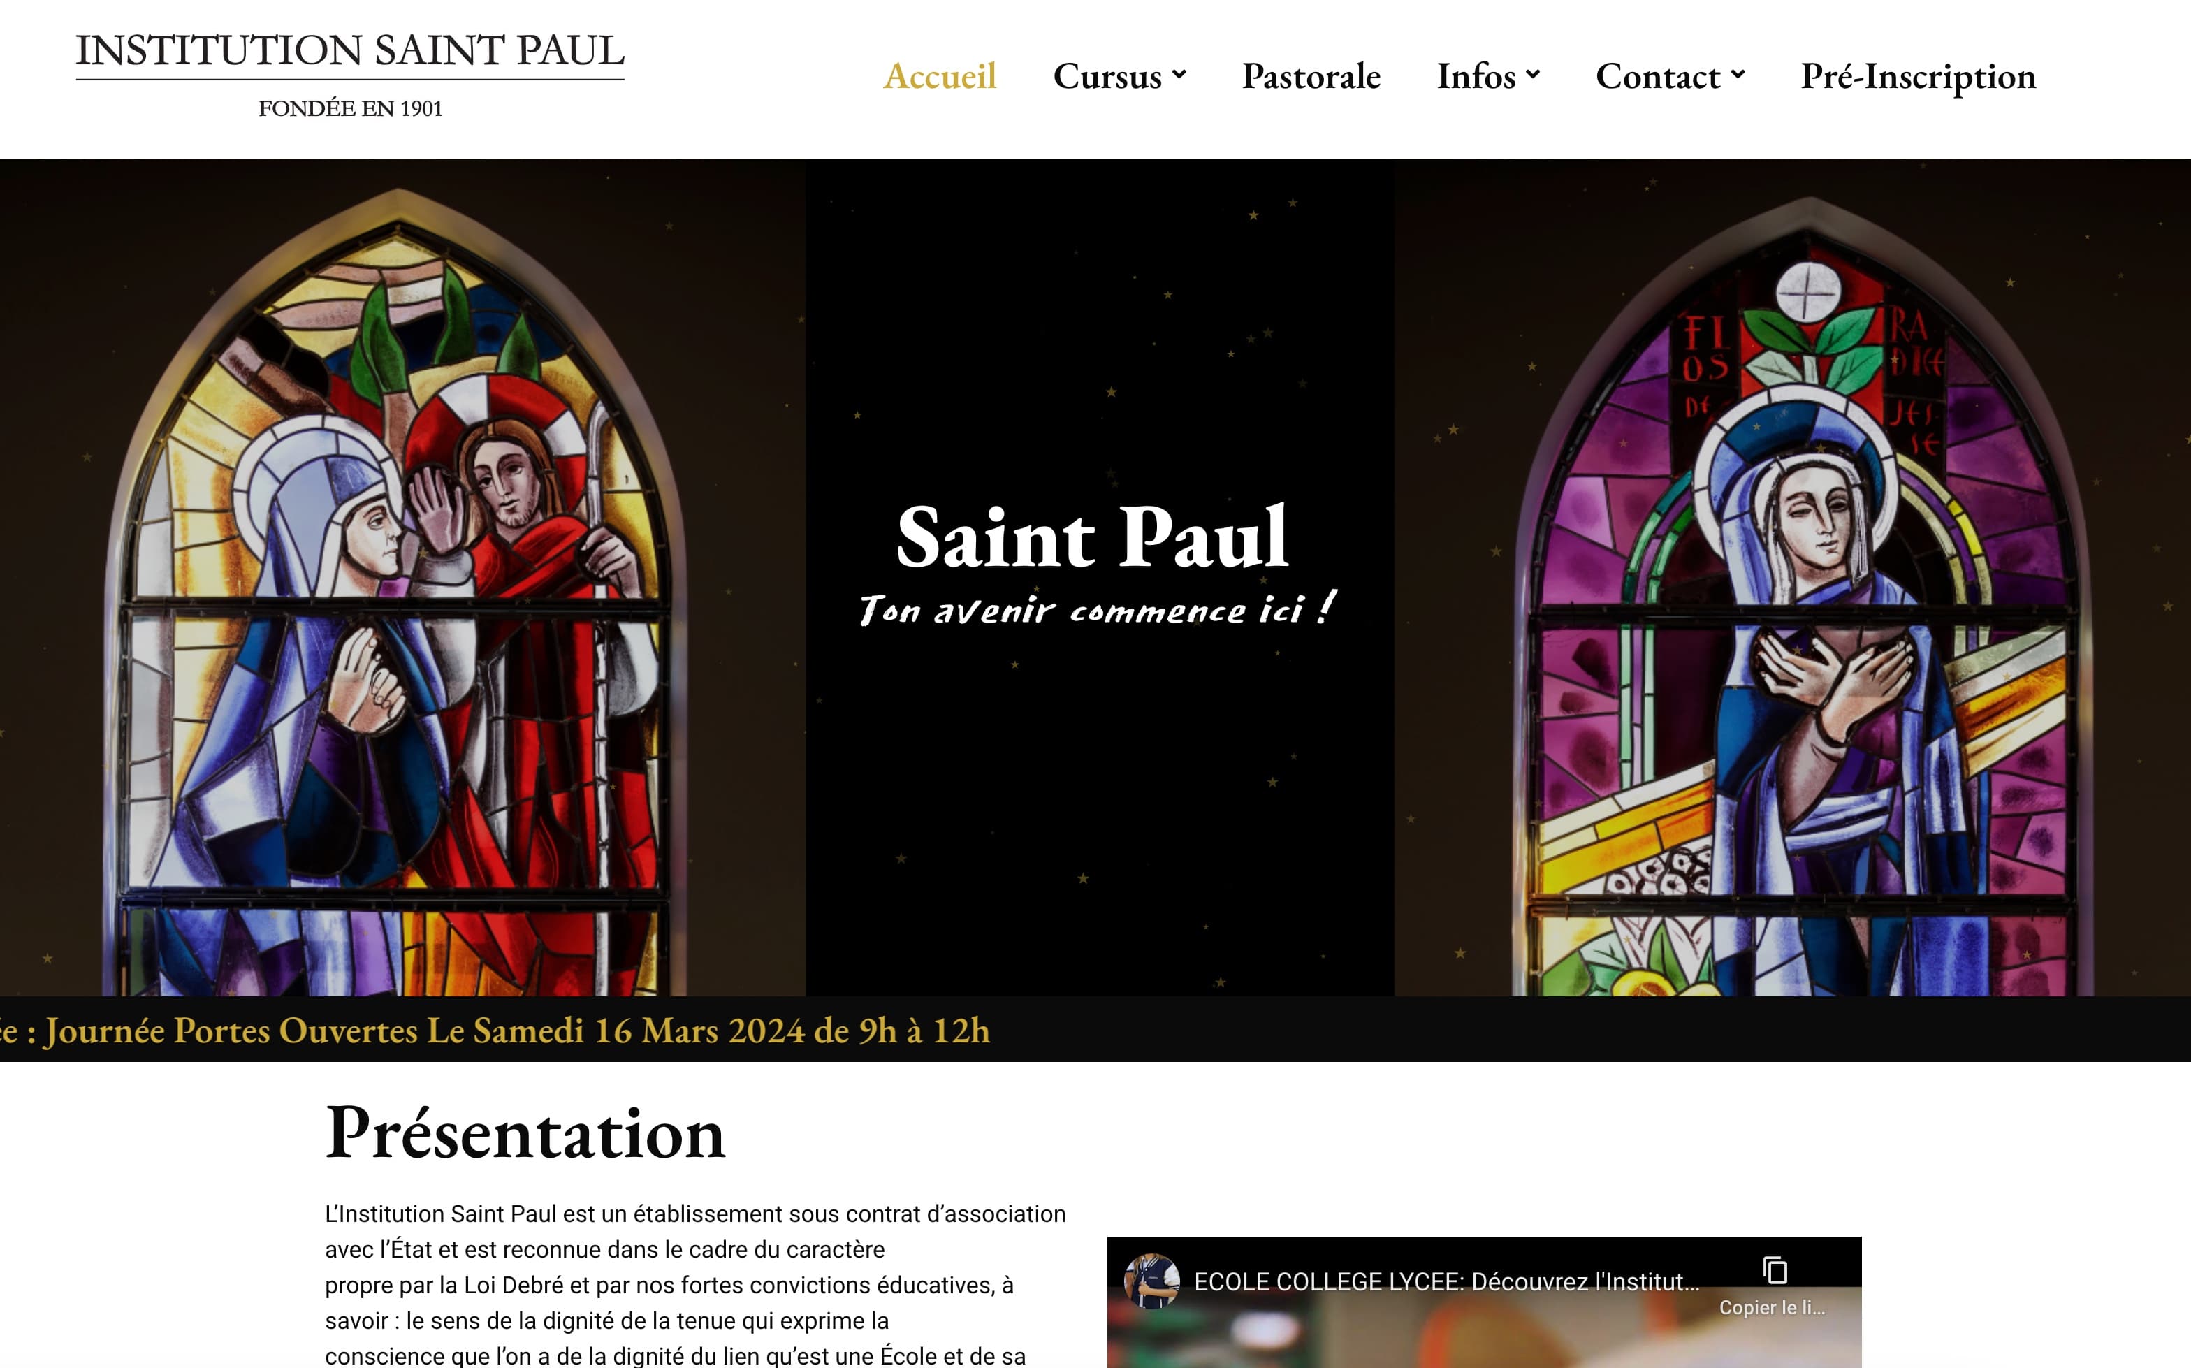Click the Journée Portes Ouvertes announcement banner
The height and width of the screenshot is (1368, 2191).
click(x=496, y=1031)
